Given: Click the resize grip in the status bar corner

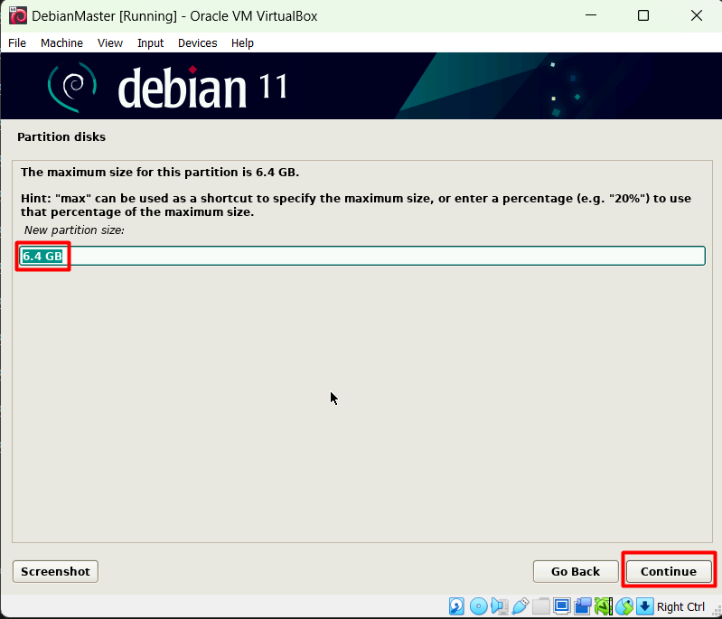Looking at the screenshot, I should tap(715, 611).
